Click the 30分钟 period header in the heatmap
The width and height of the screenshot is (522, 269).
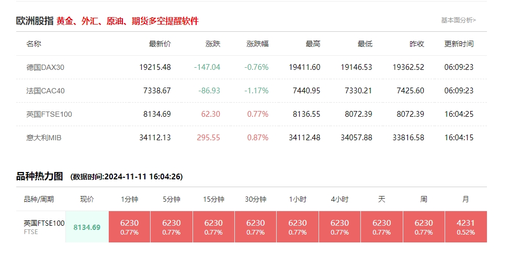pos(256,199)
